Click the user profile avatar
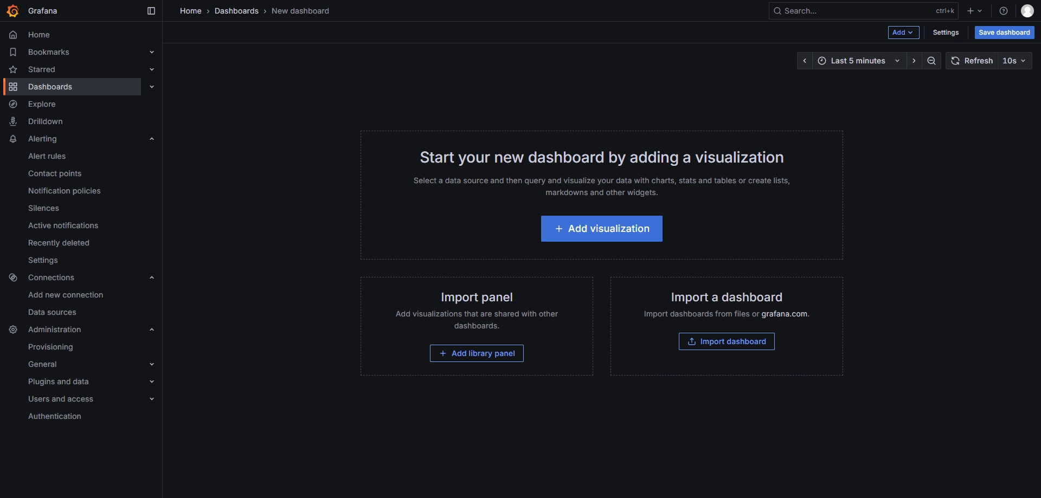This screenshot has width=1041, height=498. pos(1027,11)
